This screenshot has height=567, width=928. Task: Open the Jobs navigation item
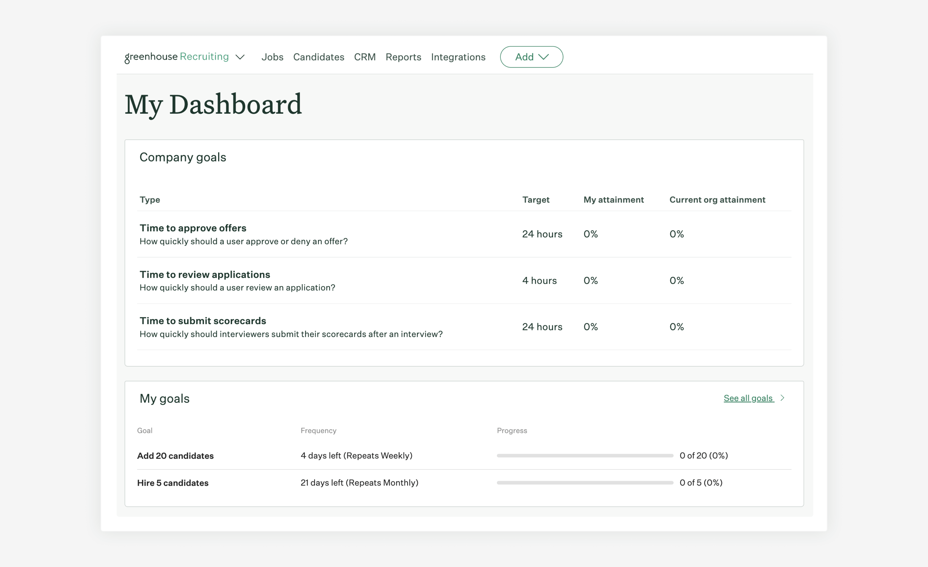[272, 57]
